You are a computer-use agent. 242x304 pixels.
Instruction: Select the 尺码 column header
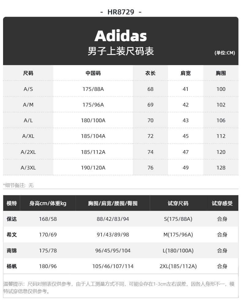tap(28, 73)
